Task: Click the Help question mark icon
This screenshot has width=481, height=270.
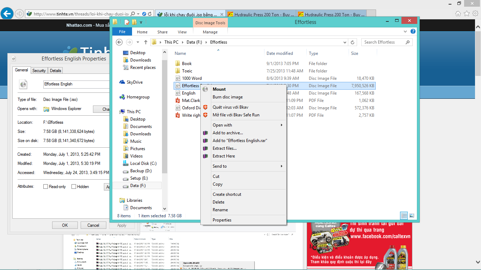Action: [x=413, y=32]
